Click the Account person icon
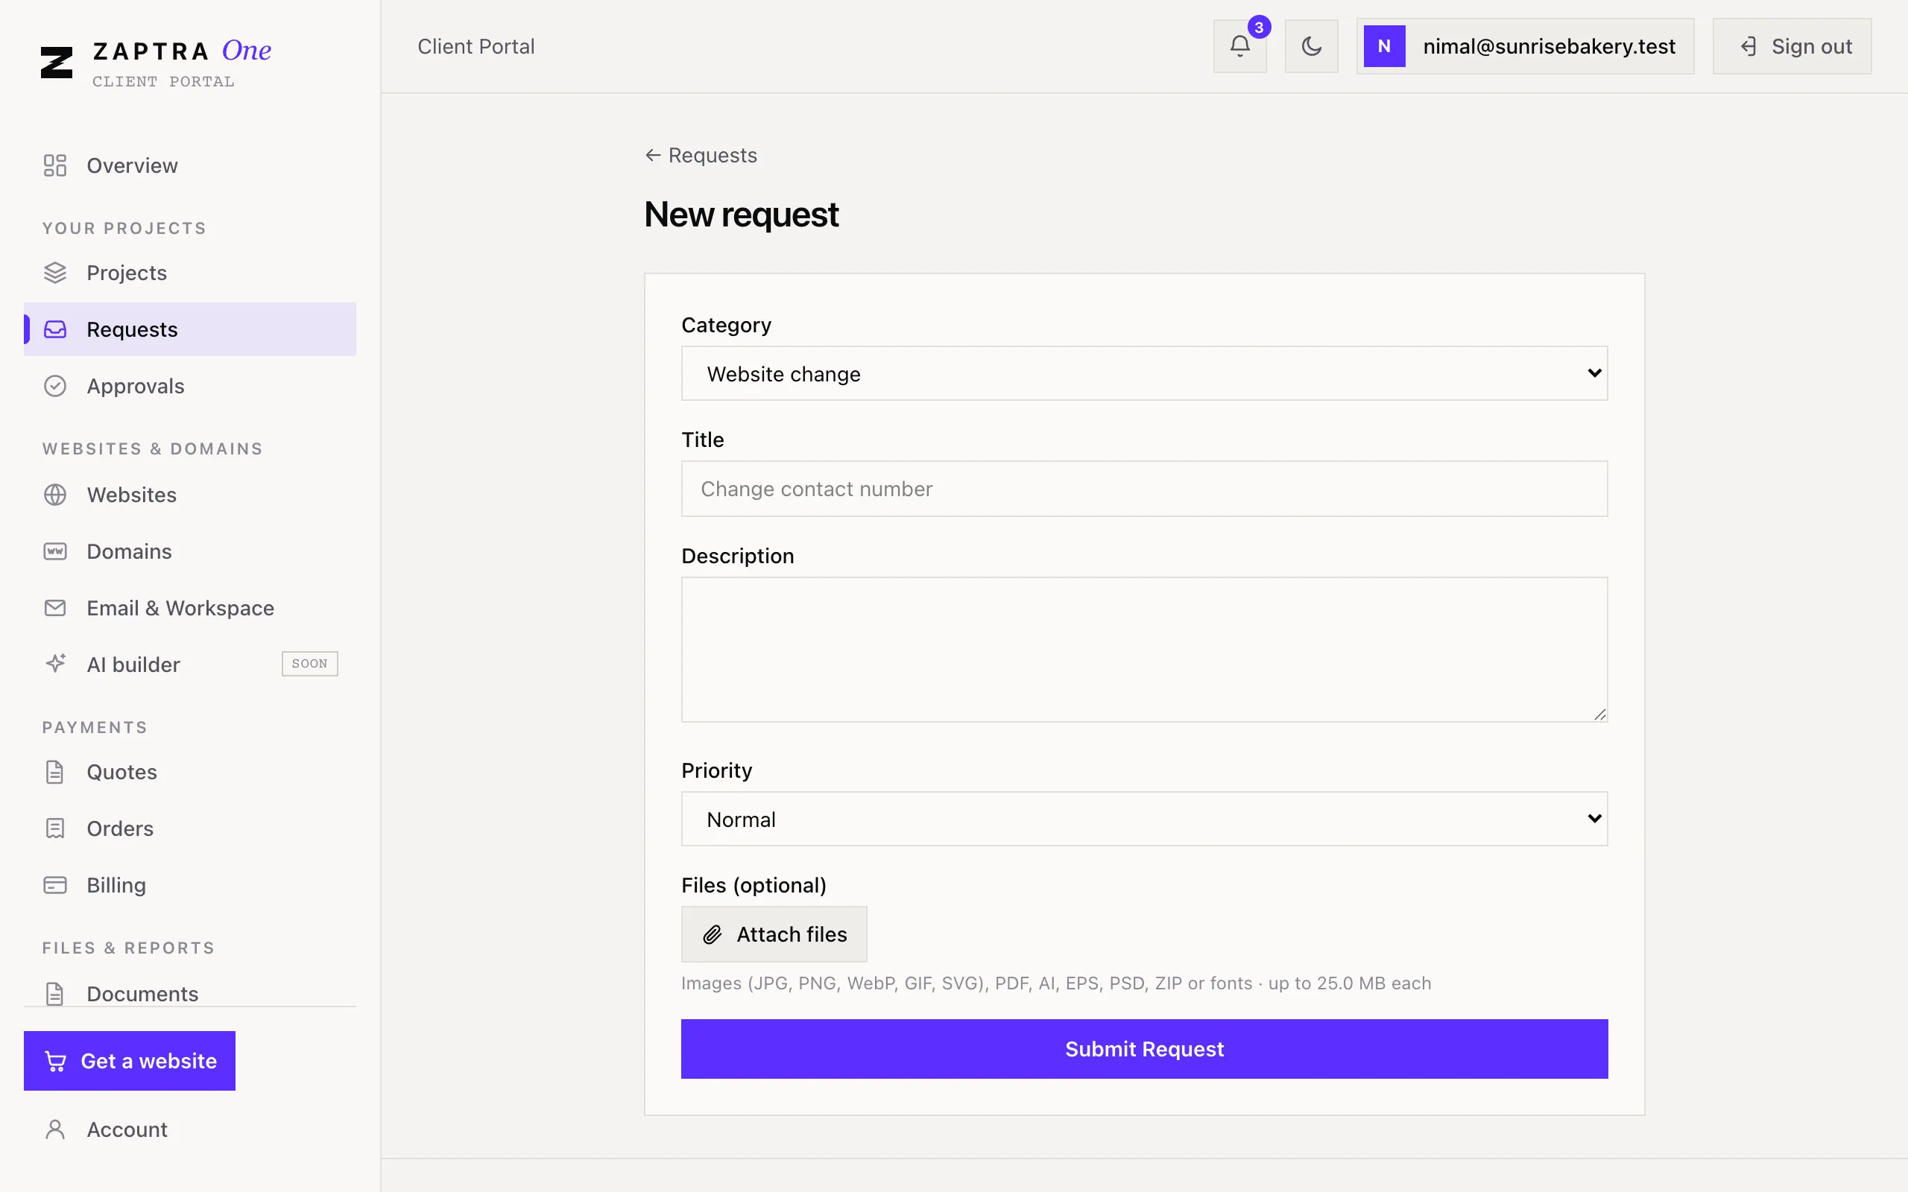 pyautogui.click(x=55, y=1129)
